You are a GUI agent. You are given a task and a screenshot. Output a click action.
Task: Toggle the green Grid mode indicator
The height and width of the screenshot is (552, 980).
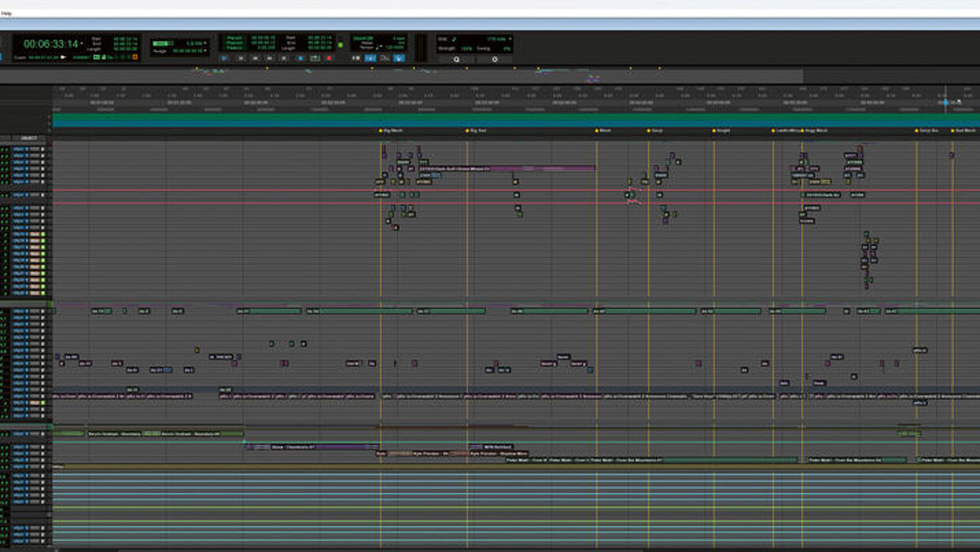coord(161,43)
